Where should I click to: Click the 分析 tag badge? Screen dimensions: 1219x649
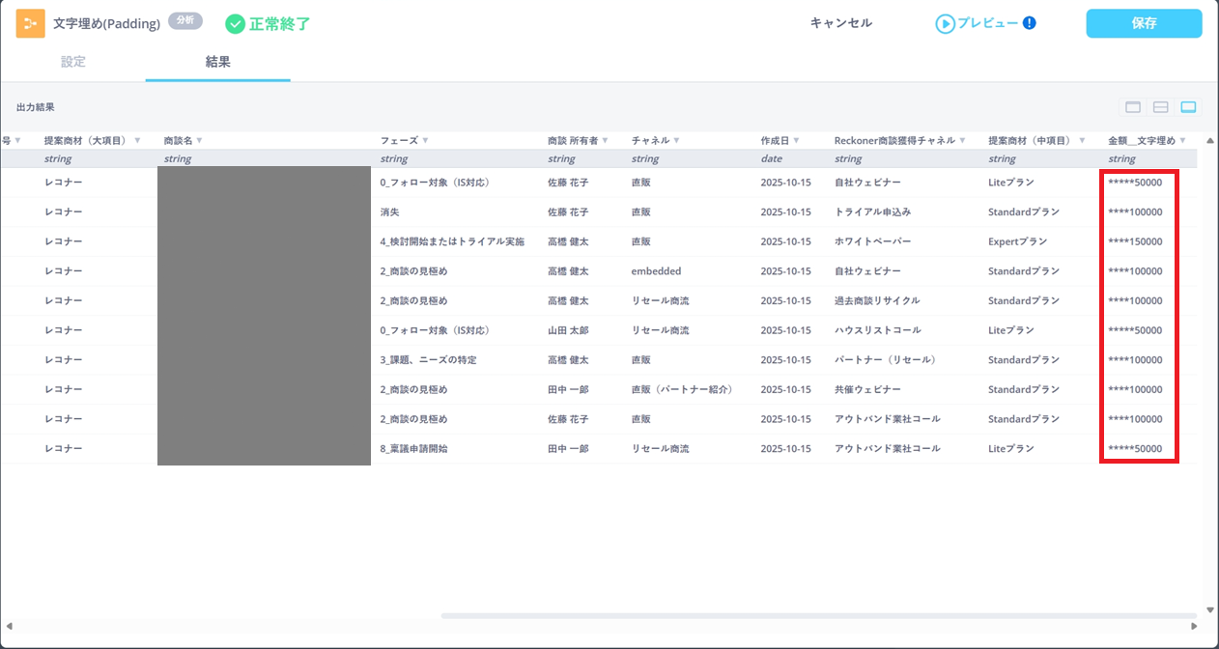click(x=184, y=20)
